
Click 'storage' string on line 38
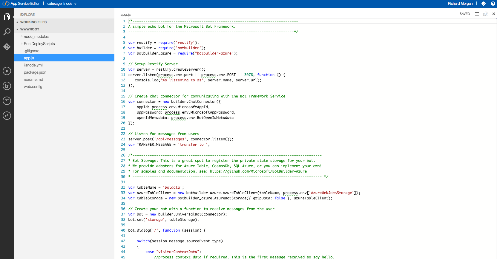coord(155,219)
